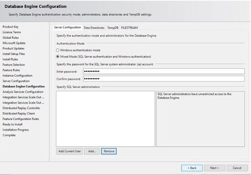Image resolution: width=251 pixels, height=175 pixels.
Task: Click the Enter password field
Action: [164, 71]
